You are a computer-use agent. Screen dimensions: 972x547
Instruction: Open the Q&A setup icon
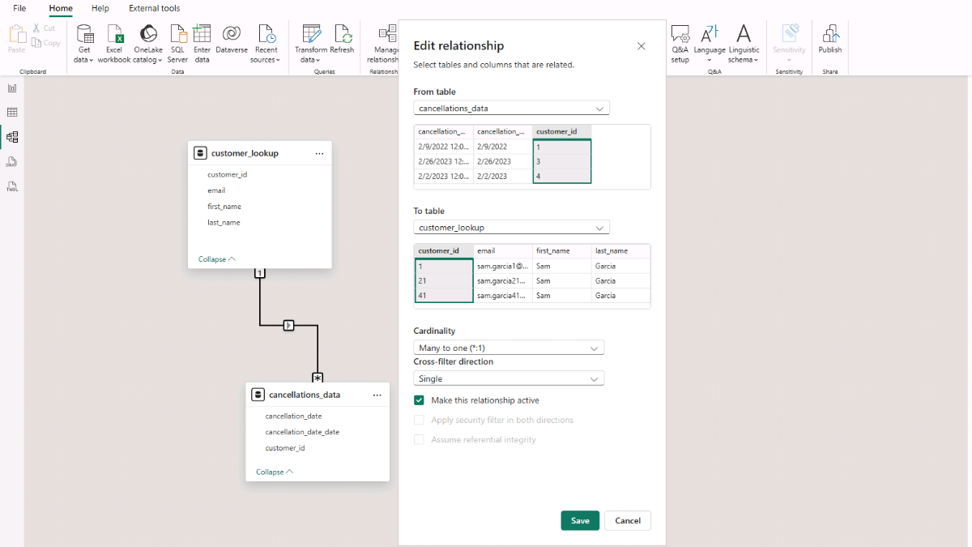pyautogui.click(x=680, y=34)
